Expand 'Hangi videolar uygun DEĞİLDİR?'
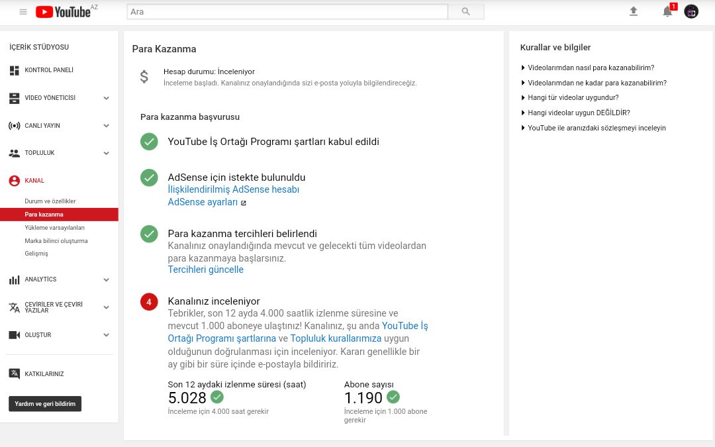 [575, 113]
